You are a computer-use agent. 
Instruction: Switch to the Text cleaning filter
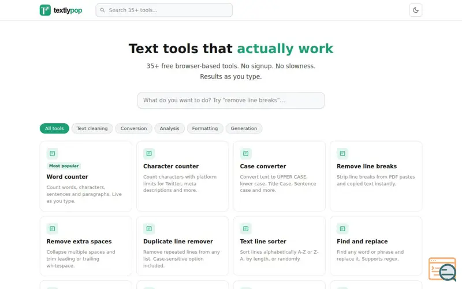(92, 128)
